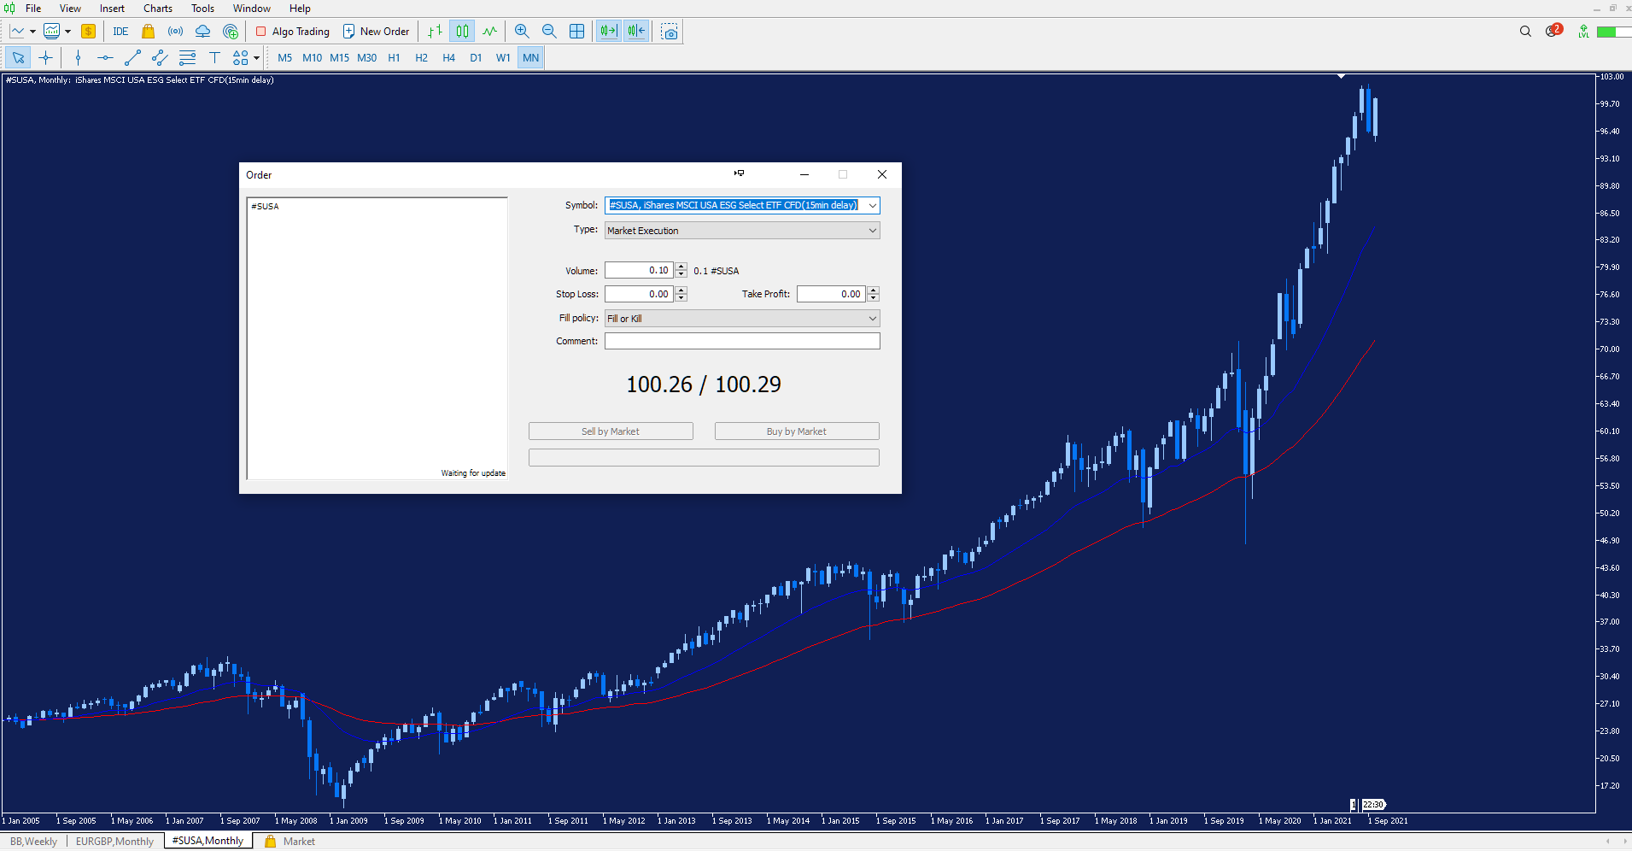Toggle chart shift from right edge
1632x851 pixels.
636,32
